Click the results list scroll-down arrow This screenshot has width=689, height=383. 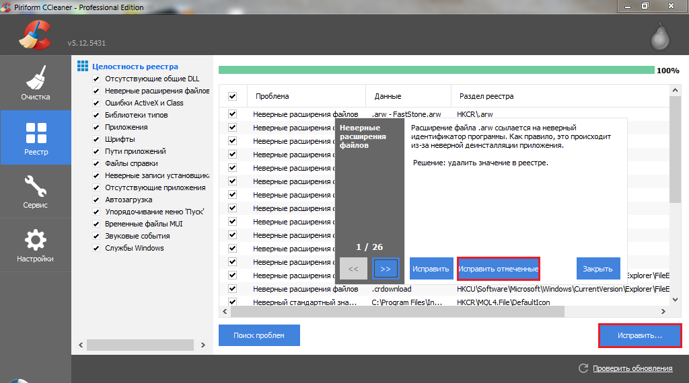coord(675,300)
